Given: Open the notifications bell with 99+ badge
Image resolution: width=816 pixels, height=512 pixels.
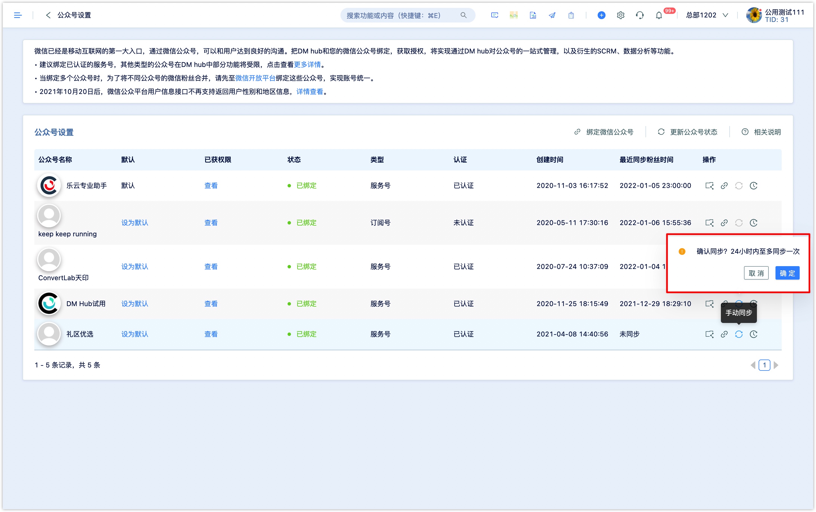Looking at the screenshot, I should pyautogui.click(x=658, y=15).
